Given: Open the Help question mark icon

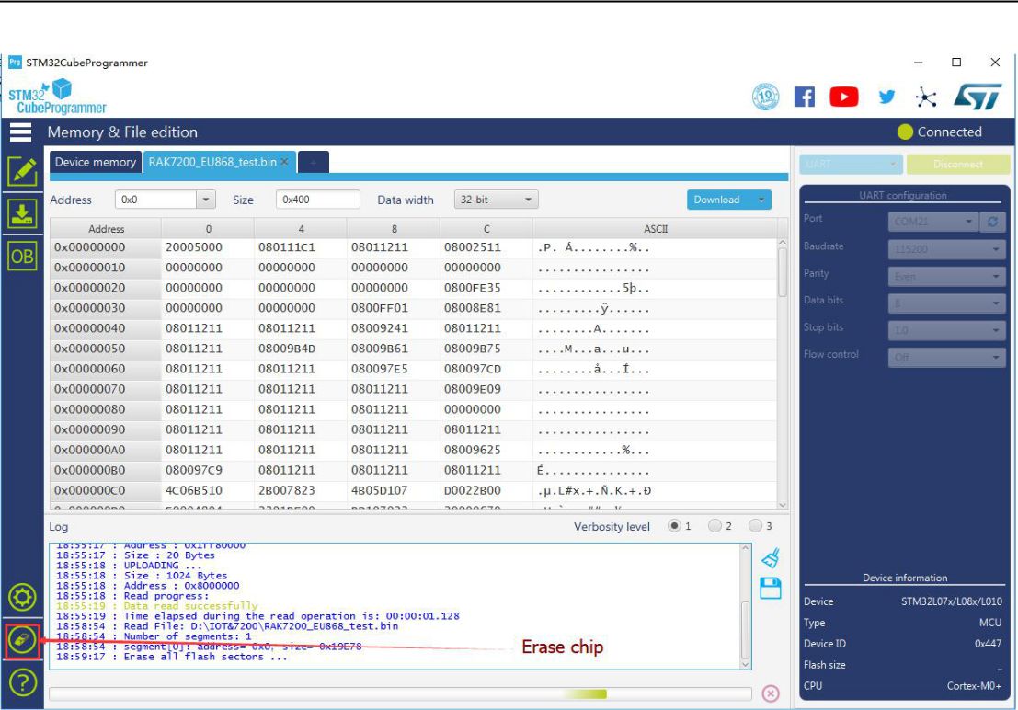Looking at the screenshot, I should pos(22,682).
